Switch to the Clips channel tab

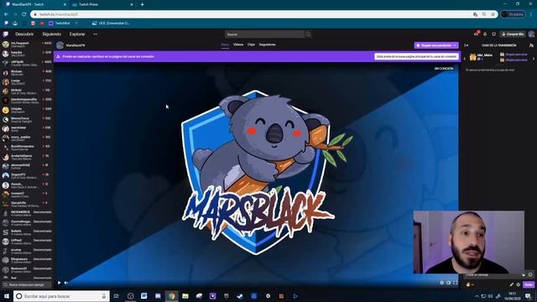click(x=251, y=44)
